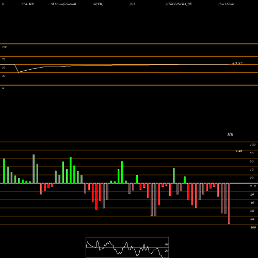Click the 70 level label on RSI scale
This screenshot has height=258, width=258.
pos(4,59)
